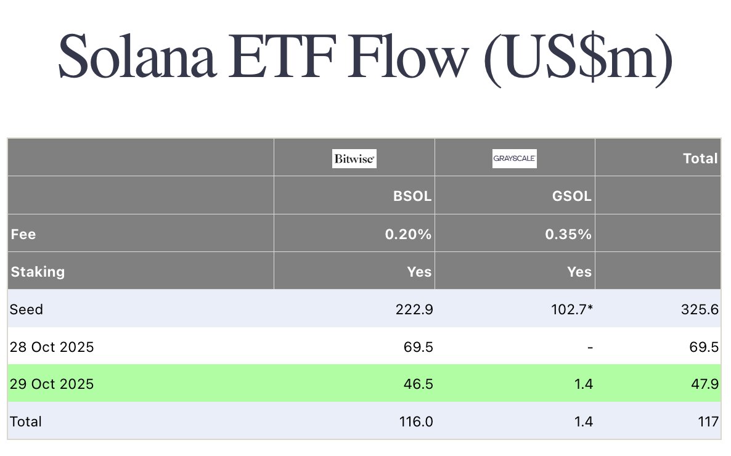Select the 28 Oct 2025 row label

click(x=52, y=347)
